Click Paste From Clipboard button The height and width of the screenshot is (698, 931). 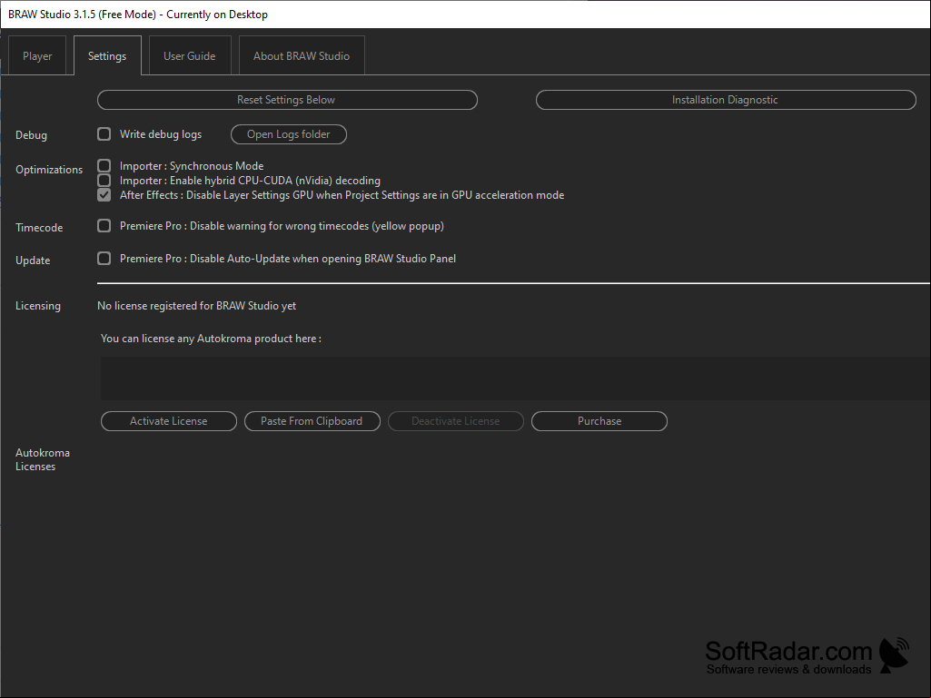pyautogui.click(x=312, y=421)
